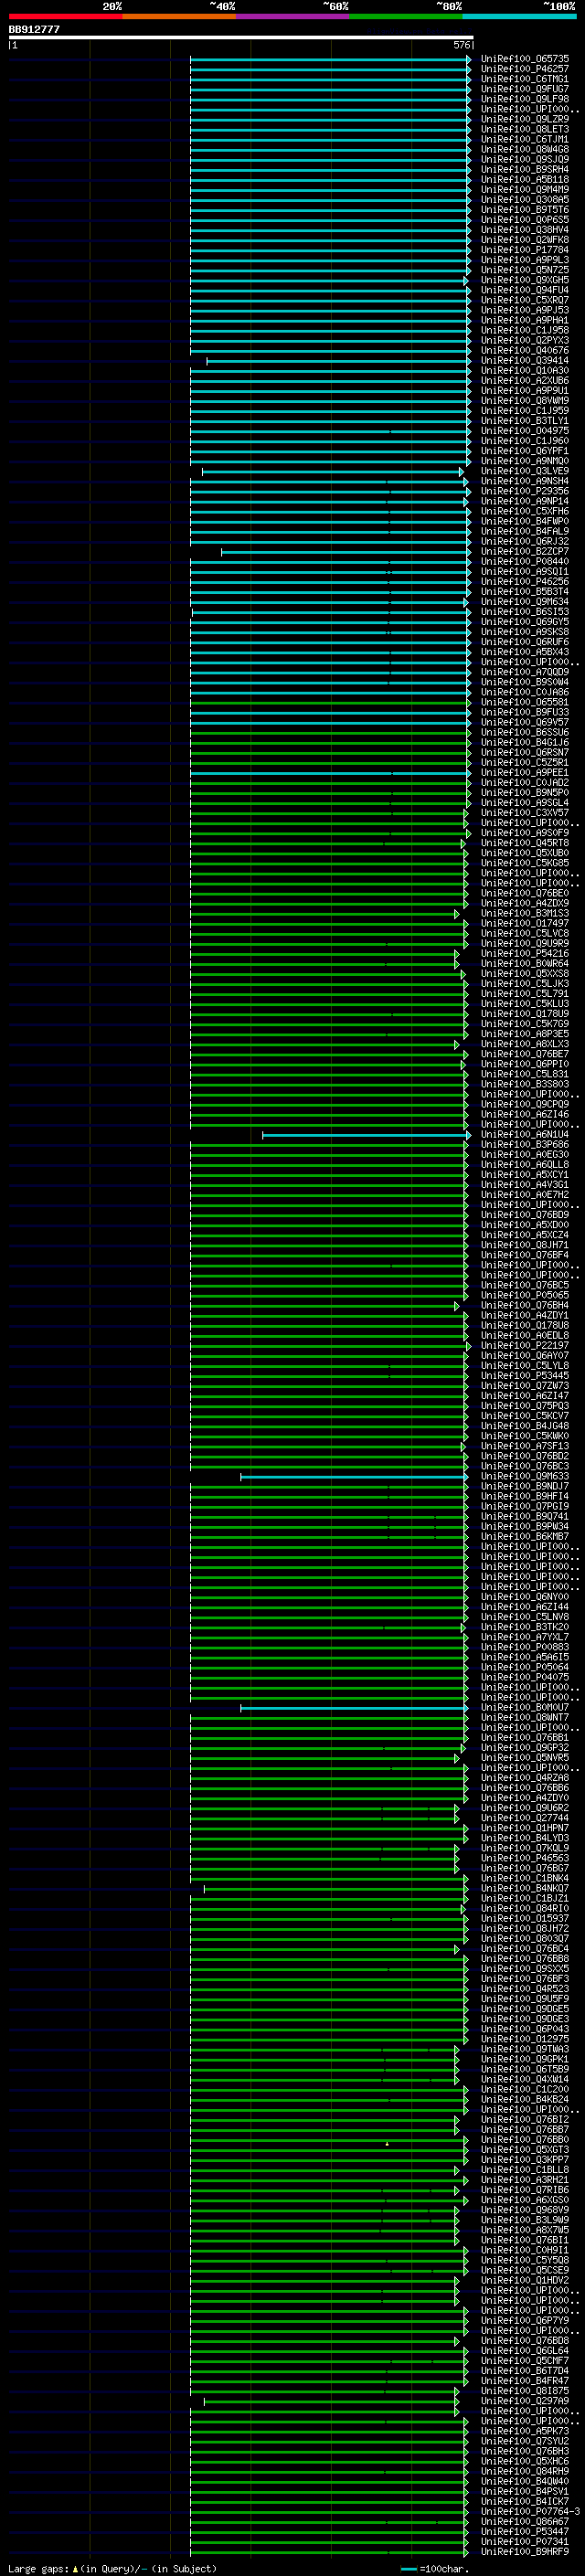Viewport: 585px width, 2576px height.
Task: Select hit label UniRef100_O12975
Action: pyautogui.click(x=525, y=2039)
